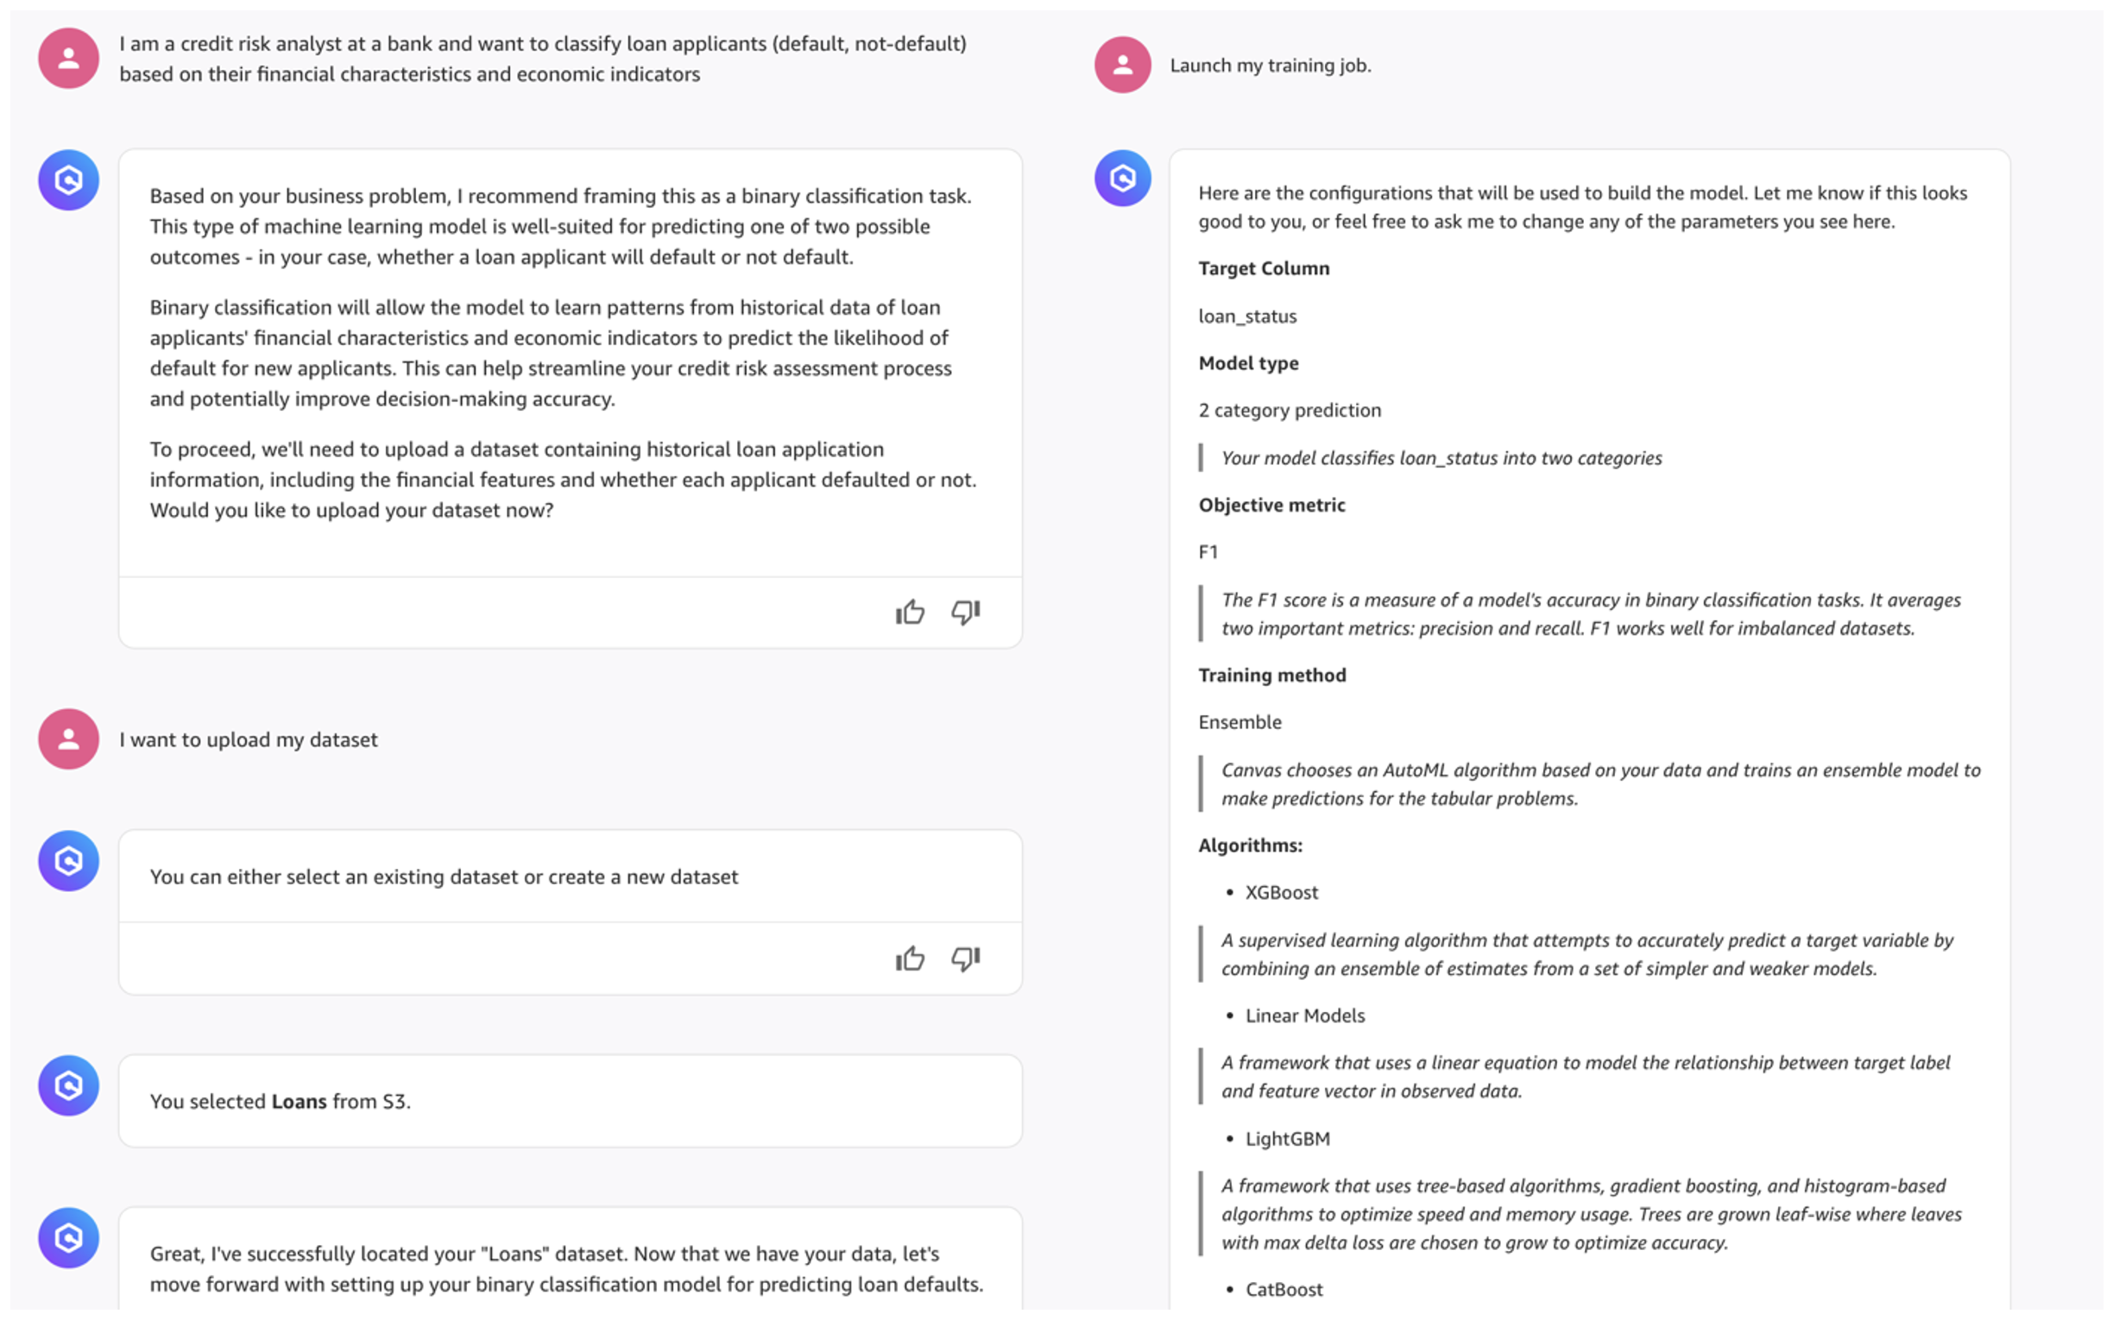
Task: Click the assistant avatar beside the model configurations message
Action: (1123, 179)
